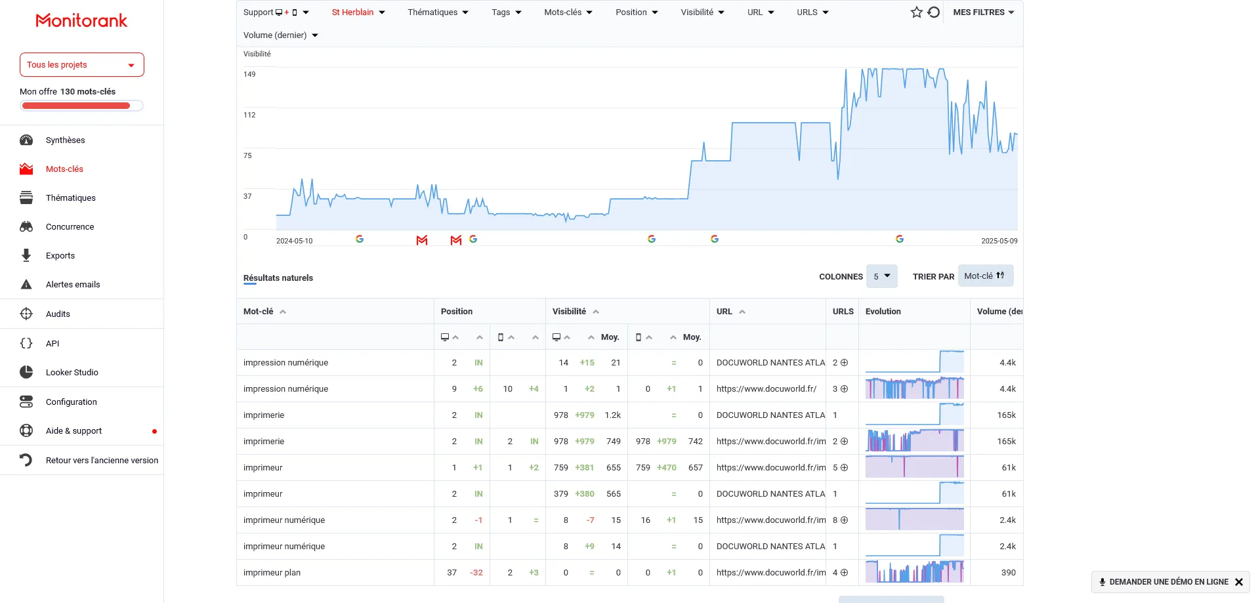Open the Thématiques filter dropdown
The image size is (1260, 603).
(x=438, y=12)
